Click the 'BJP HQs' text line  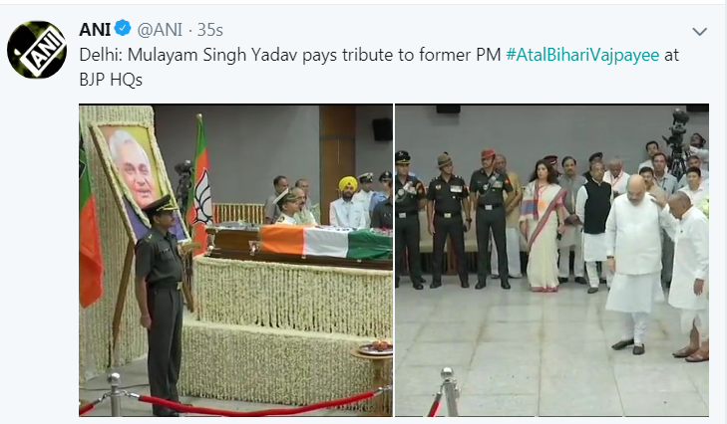111,80
